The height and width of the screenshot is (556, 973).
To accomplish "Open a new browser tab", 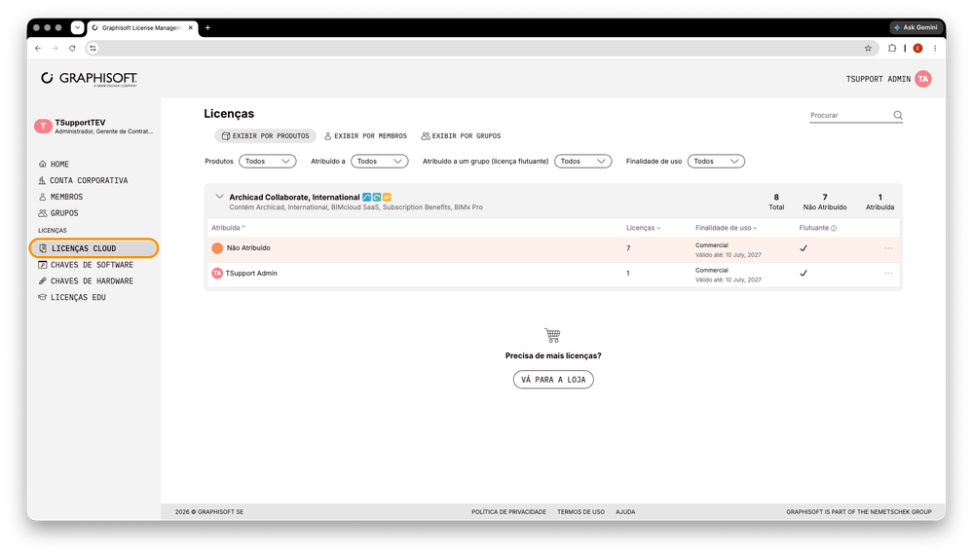I will pyautogui.click(x=207, y=27).
